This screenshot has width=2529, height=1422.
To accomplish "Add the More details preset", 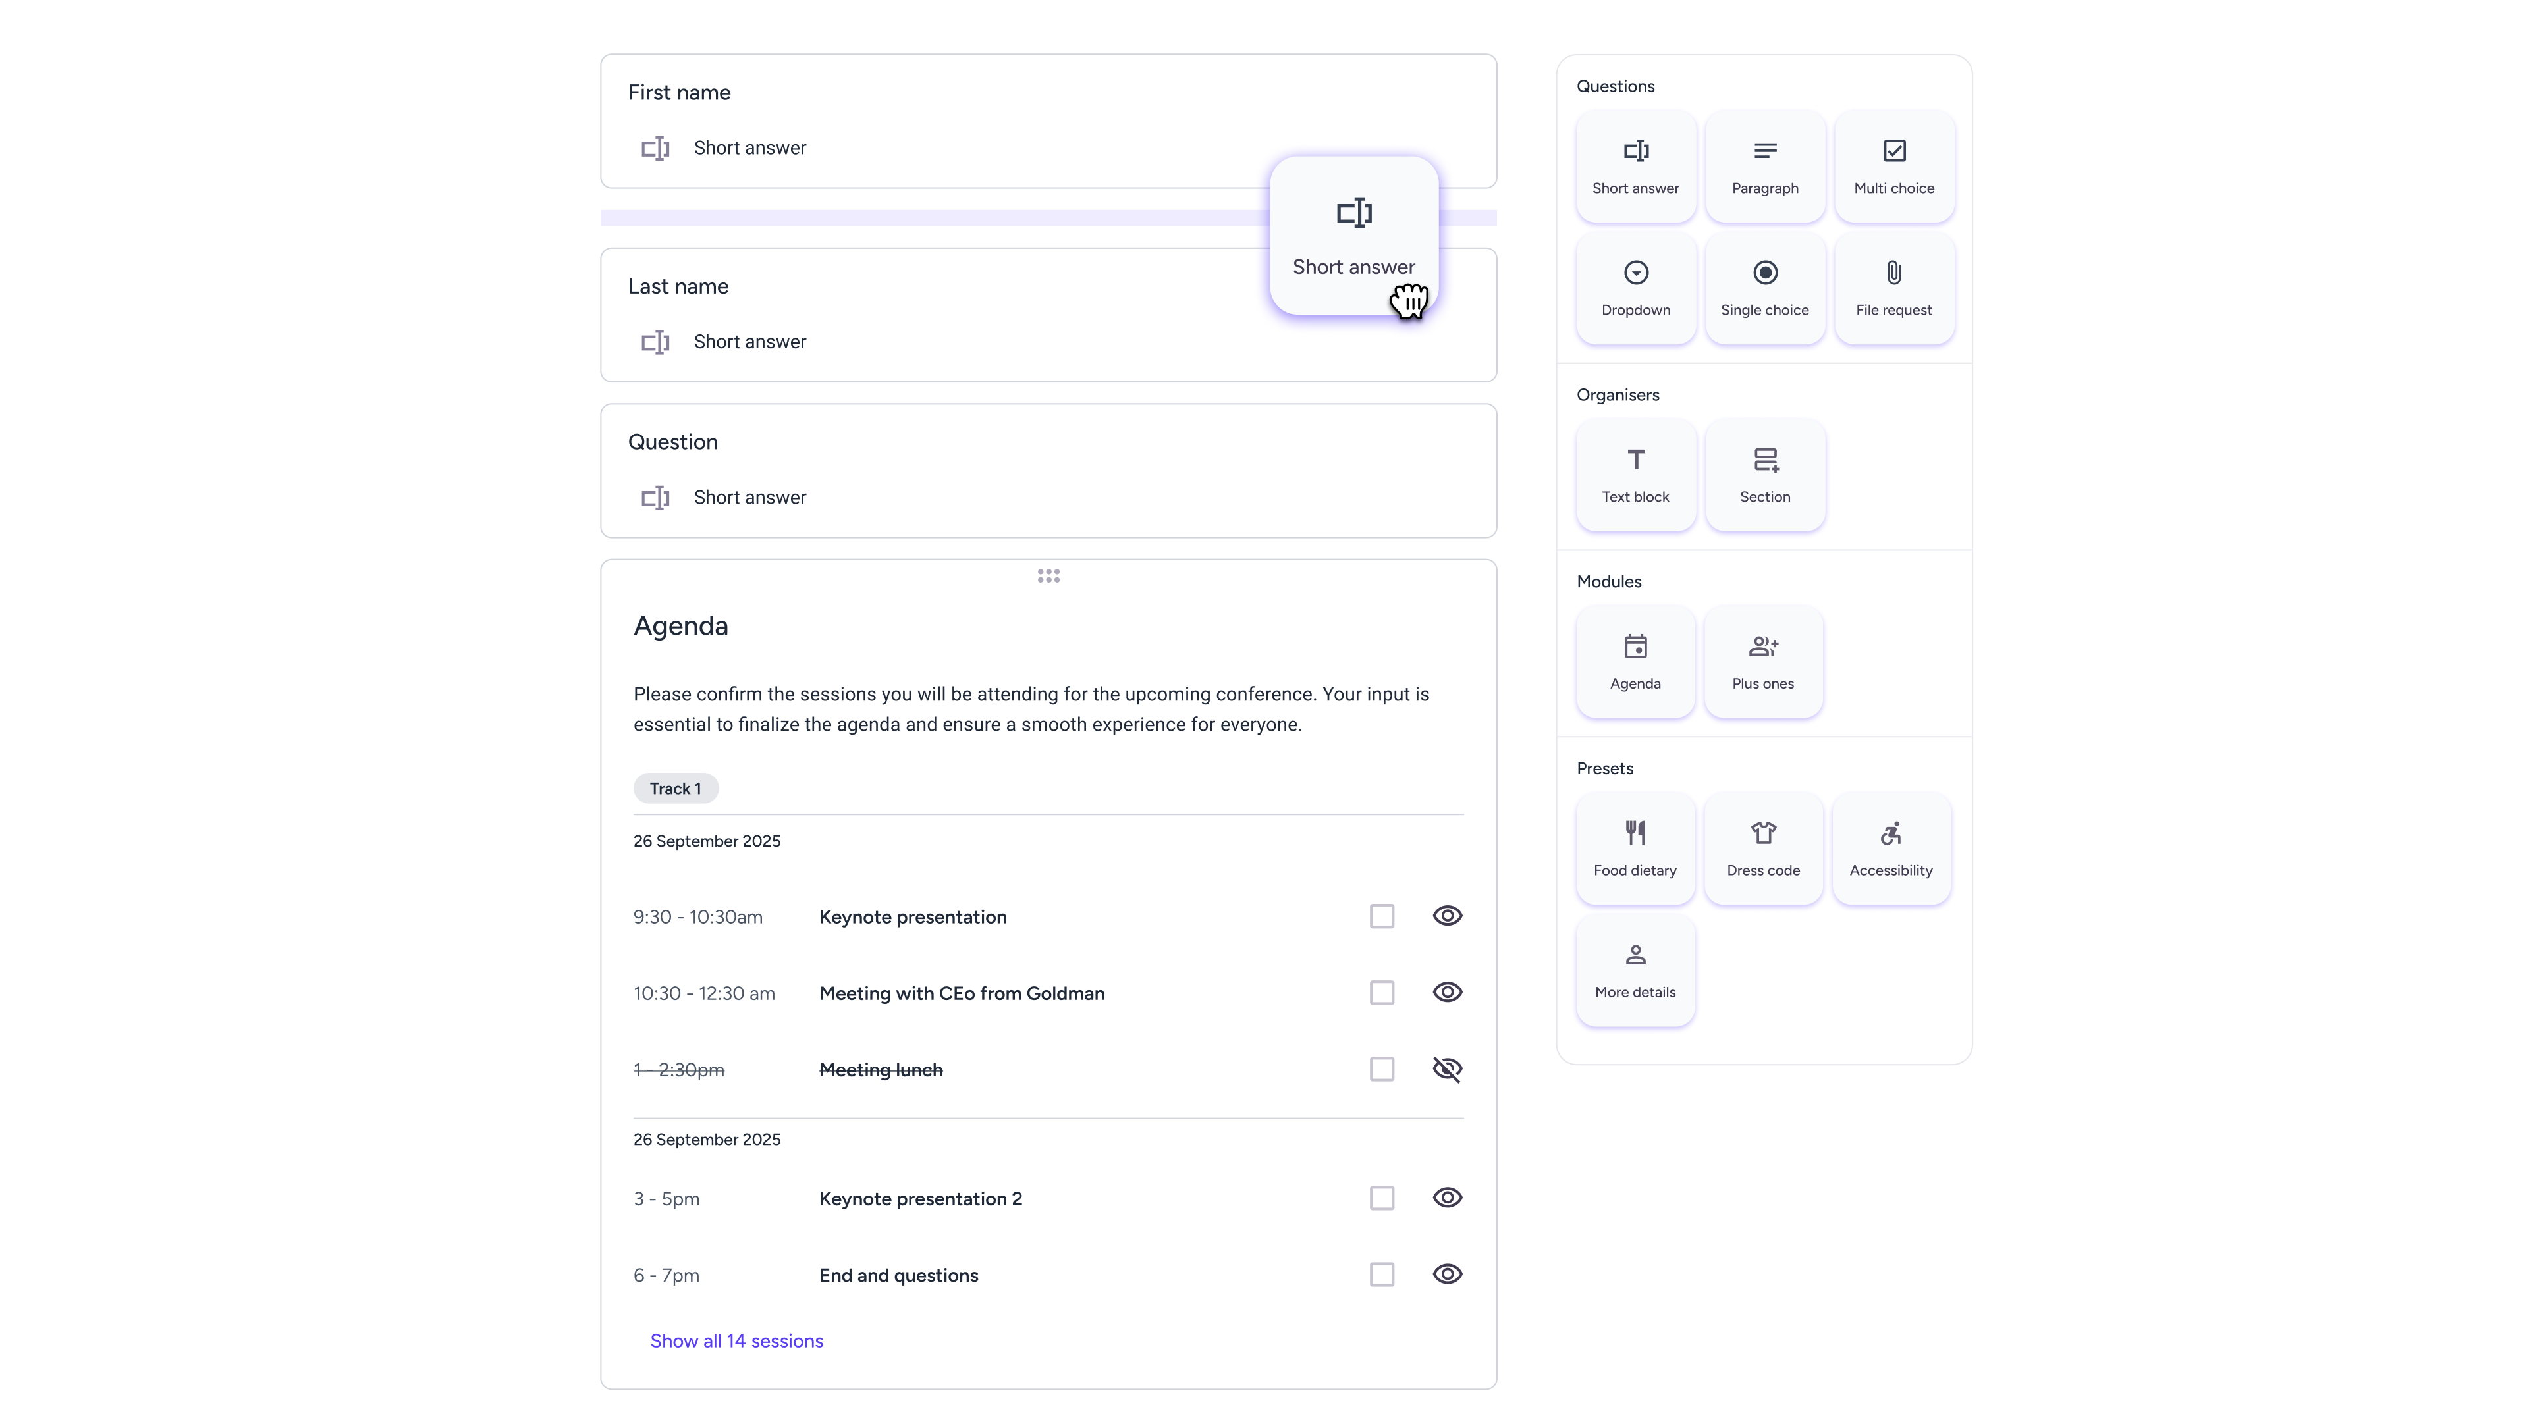I will (x=1635, y=970).
